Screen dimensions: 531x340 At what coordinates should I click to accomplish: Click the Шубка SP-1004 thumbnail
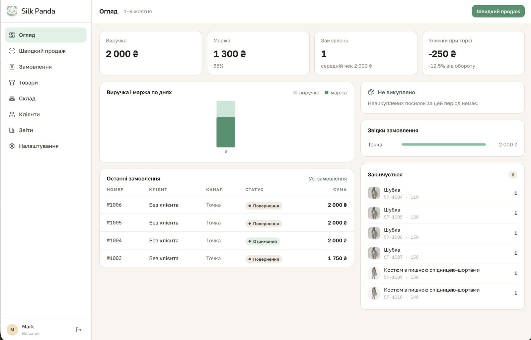coord(374,193)
